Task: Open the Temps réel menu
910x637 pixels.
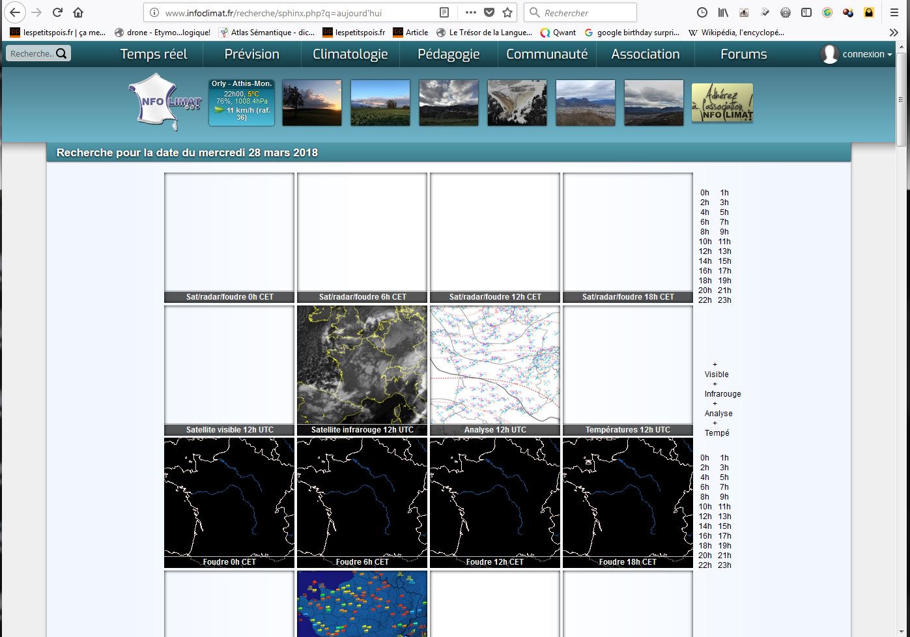Action: pos(154,54)
